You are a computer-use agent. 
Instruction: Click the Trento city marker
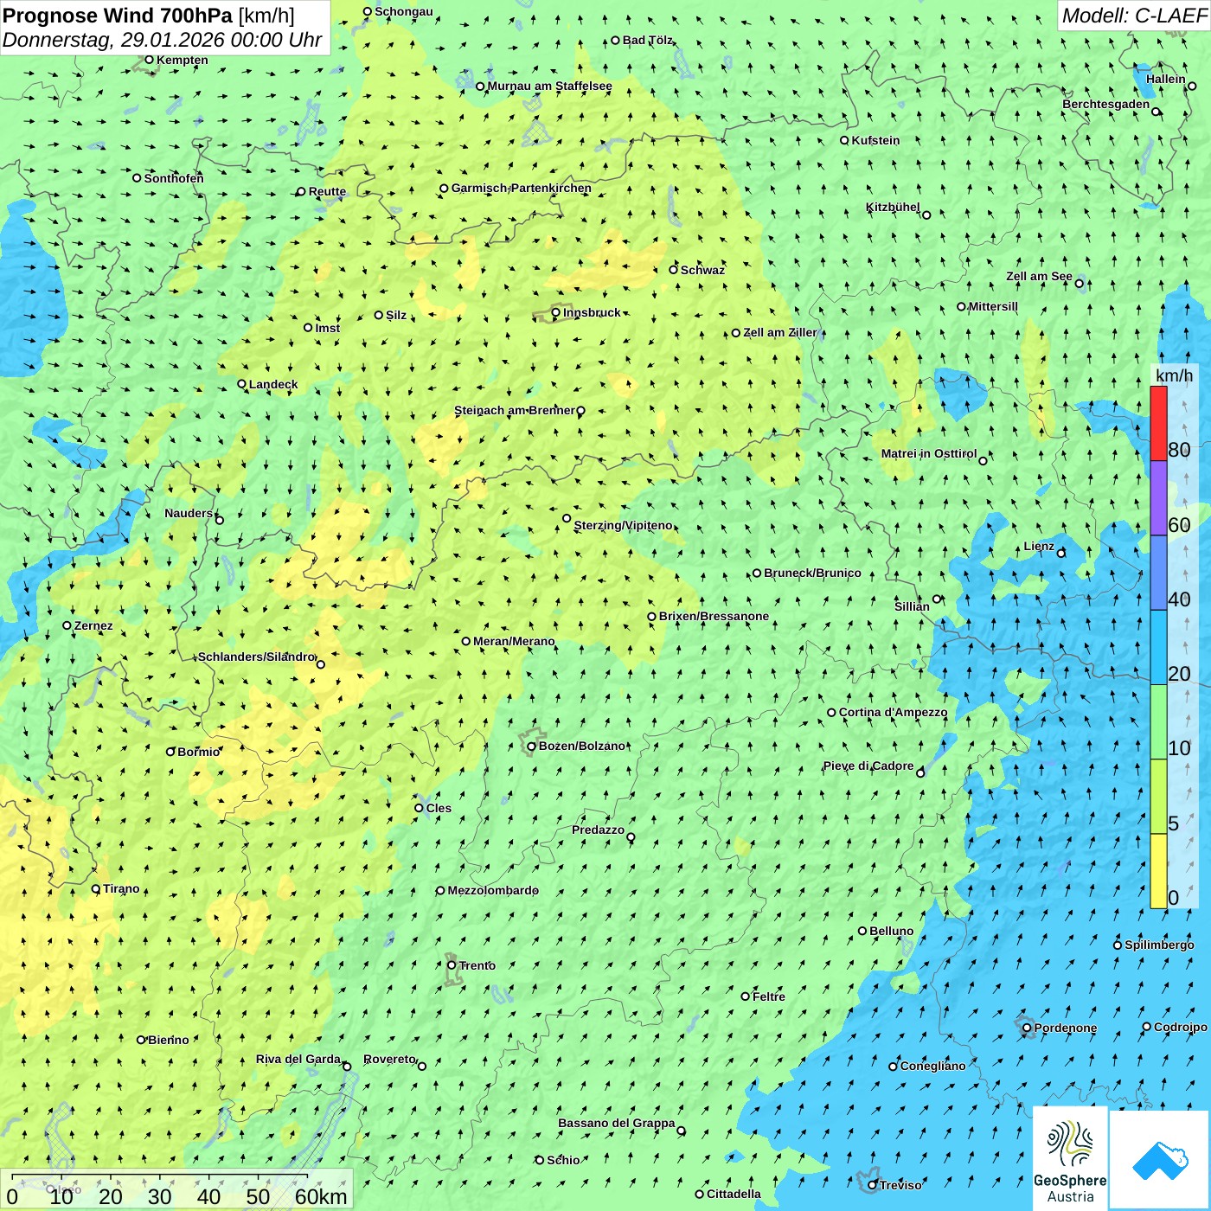452,965
